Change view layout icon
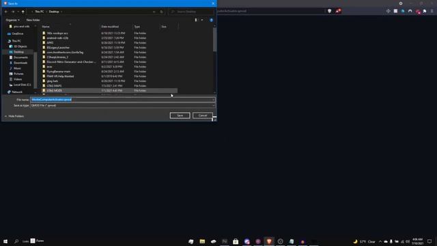 point(196,20)
